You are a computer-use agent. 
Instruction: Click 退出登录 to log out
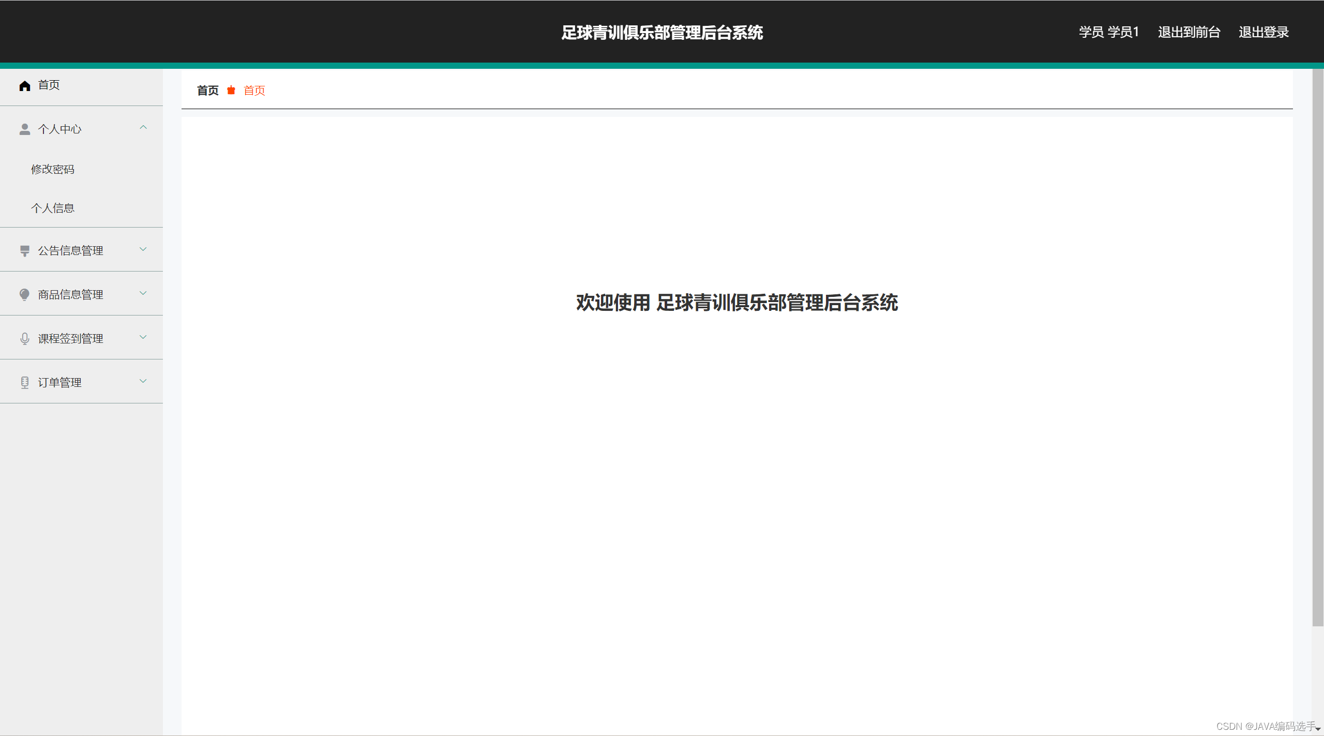click(x=1263, y=32)
